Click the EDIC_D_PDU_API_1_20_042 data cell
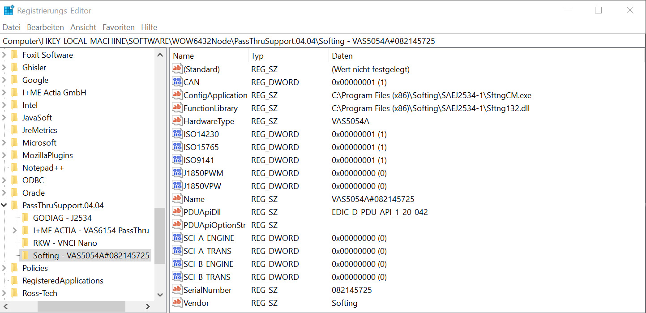Image resolution: width=646 pixels, height=313 pixels. coord(380,212)
